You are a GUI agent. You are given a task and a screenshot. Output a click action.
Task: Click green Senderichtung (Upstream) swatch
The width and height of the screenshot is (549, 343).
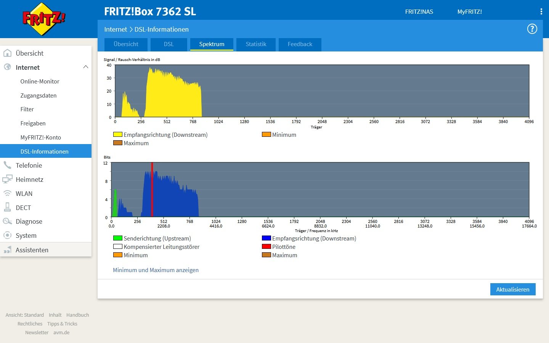click(117, 238)
